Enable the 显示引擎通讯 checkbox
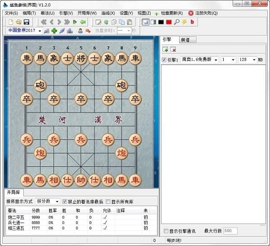Screen dimensions: 270x246 coord(166,231)
